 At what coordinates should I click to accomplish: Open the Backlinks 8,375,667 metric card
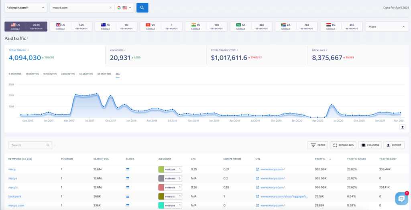point(358,55)
